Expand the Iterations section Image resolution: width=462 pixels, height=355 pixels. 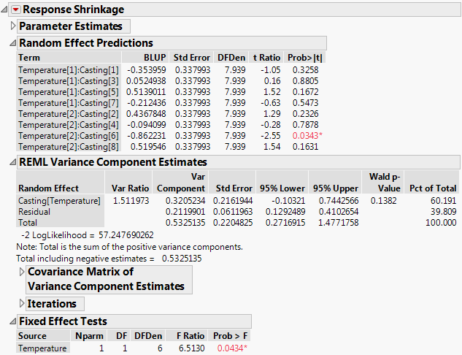[x=22, y=303]
